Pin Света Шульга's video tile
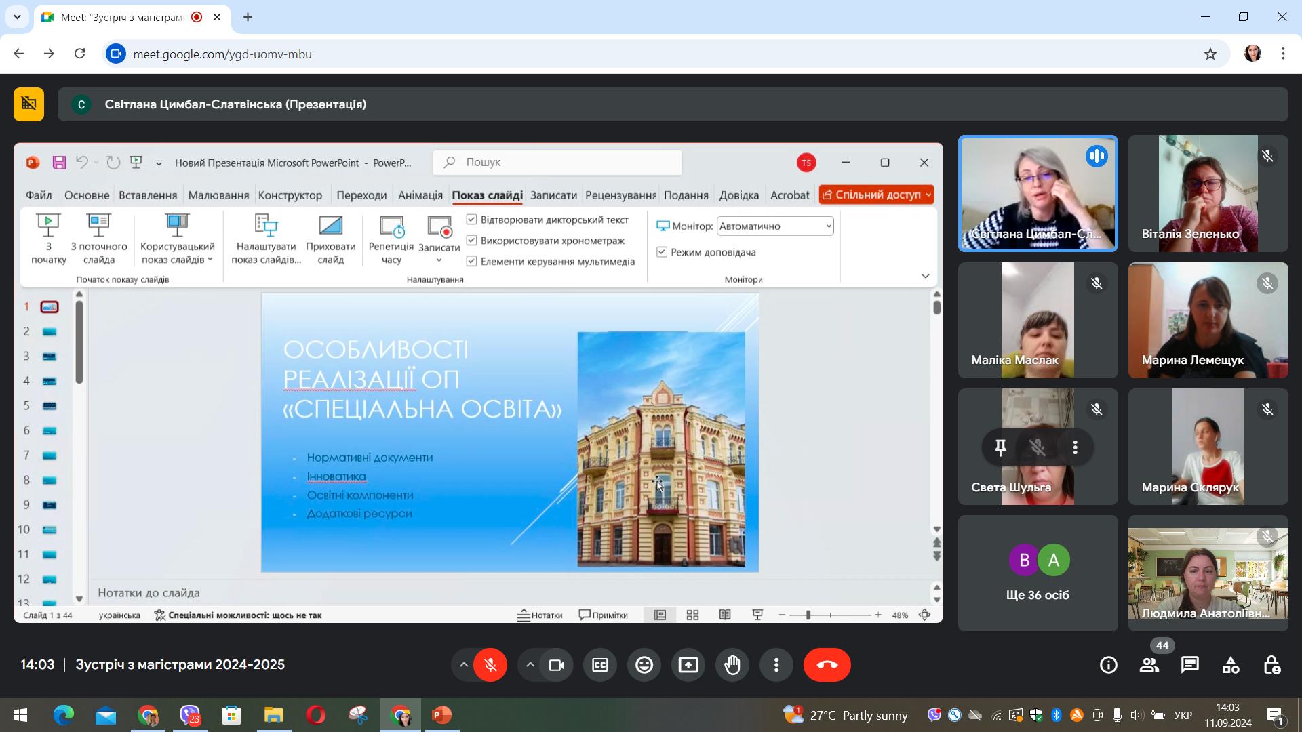 (x=1000, y=447)
